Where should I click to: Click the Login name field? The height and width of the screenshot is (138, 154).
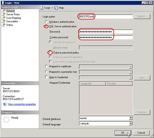click(106, 17)
